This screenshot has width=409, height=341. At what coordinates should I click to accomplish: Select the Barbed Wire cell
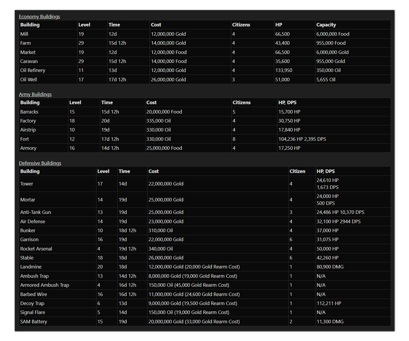click(58, 294)
